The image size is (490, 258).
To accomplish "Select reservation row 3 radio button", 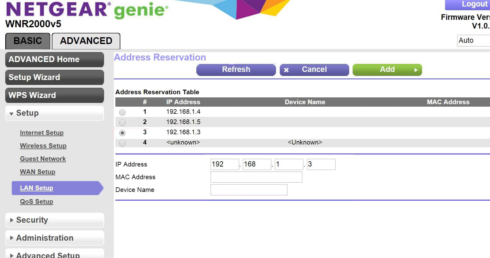I will tap(122, 133).
